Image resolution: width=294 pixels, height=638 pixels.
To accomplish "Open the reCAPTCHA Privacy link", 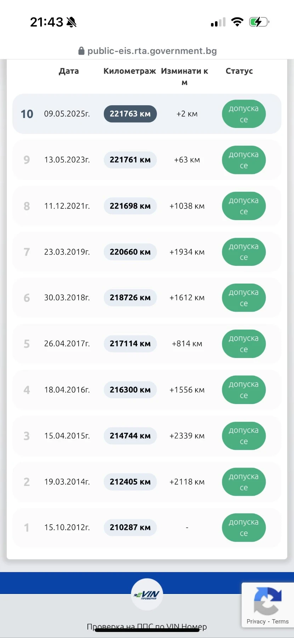I will pyautogui.click(x=256, y=621).
